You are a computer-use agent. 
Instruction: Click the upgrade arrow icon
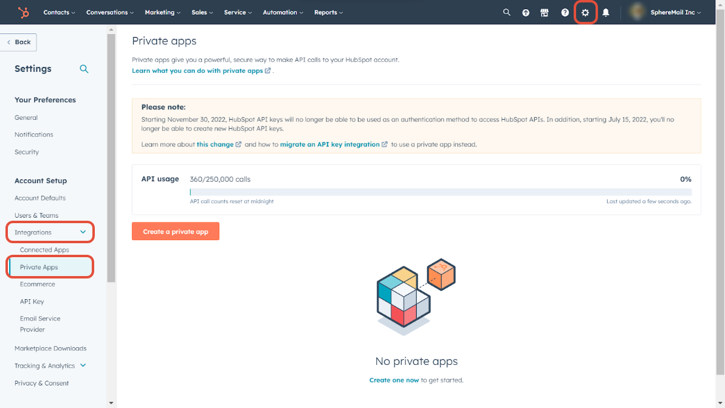[526, 13]
